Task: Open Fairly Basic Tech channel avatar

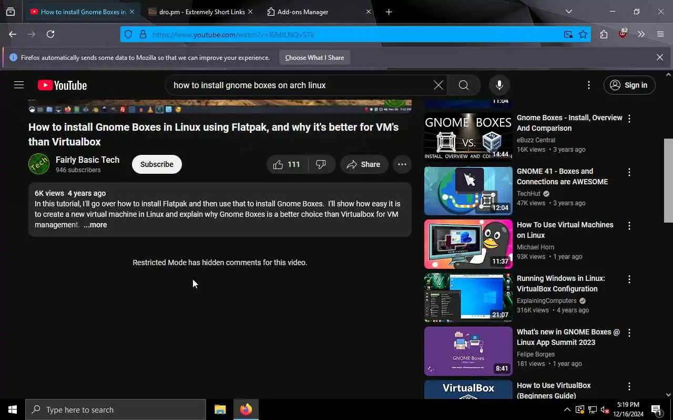Action: [x=39, y=164]
